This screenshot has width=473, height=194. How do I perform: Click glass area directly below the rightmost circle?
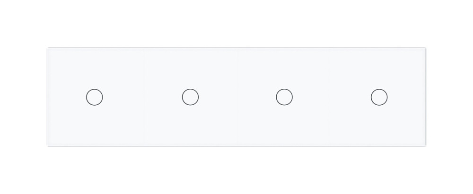click(379, 125)
